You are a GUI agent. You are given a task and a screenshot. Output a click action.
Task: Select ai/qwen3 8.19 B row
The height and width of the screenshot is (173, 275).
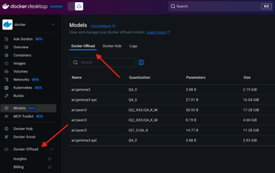click(172, 120)
